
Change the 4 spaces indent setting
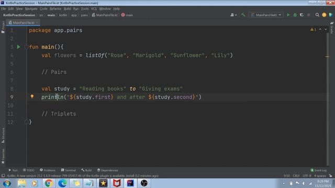pos(320,175)
